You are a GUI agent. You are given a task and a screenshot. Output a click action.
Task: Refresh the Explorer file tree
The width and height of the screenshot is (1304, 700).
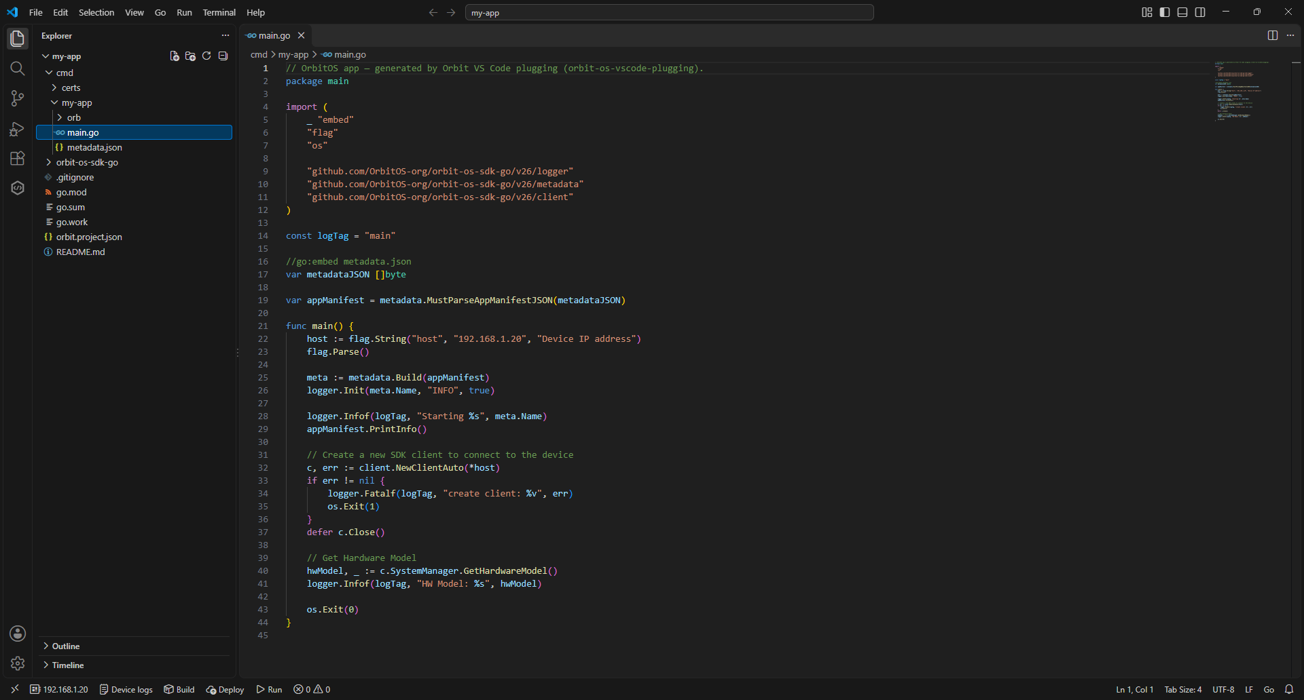(x=206, y=56)
